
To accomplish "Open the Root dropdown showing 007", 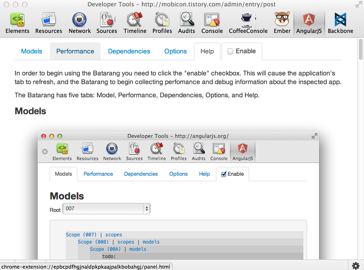I will tap(106, 209).
